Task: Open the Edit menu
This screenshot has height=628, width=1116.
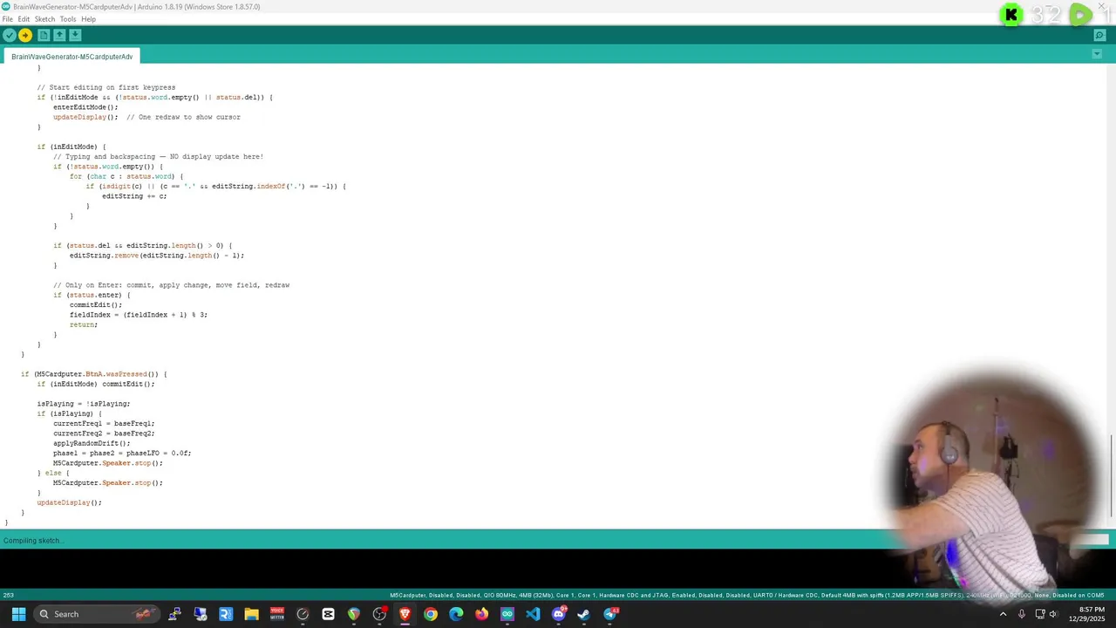Action: click(24, 19)
